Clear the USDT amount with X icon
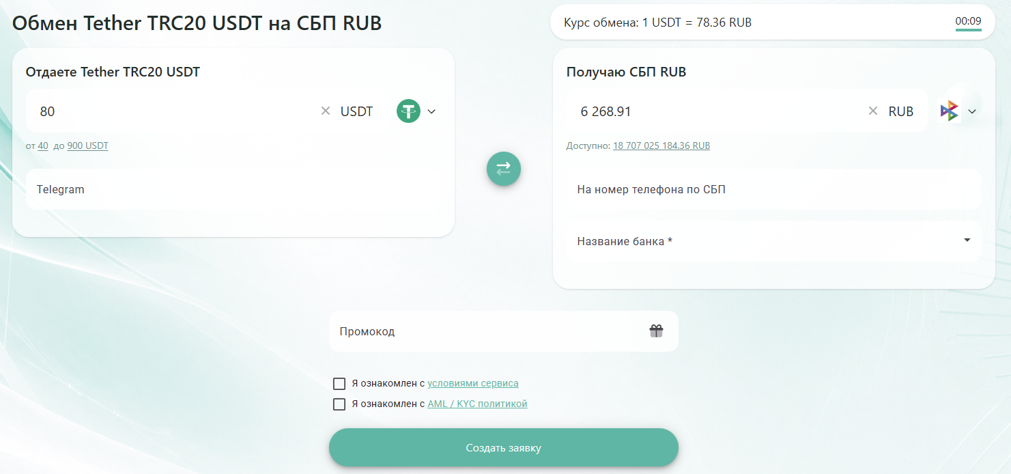This screenshot has height=474, width=1011. (x=326, y=111)
